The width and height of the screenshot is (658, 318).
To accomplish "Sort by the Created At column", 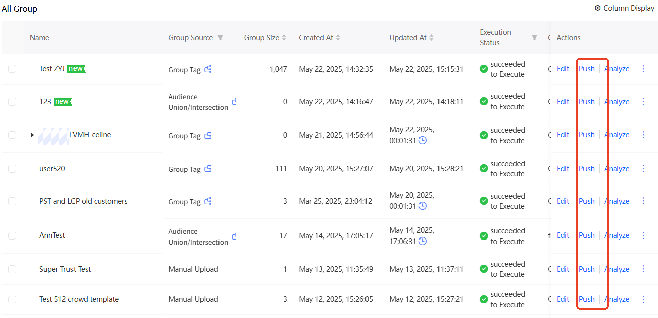I will point(338,38).
